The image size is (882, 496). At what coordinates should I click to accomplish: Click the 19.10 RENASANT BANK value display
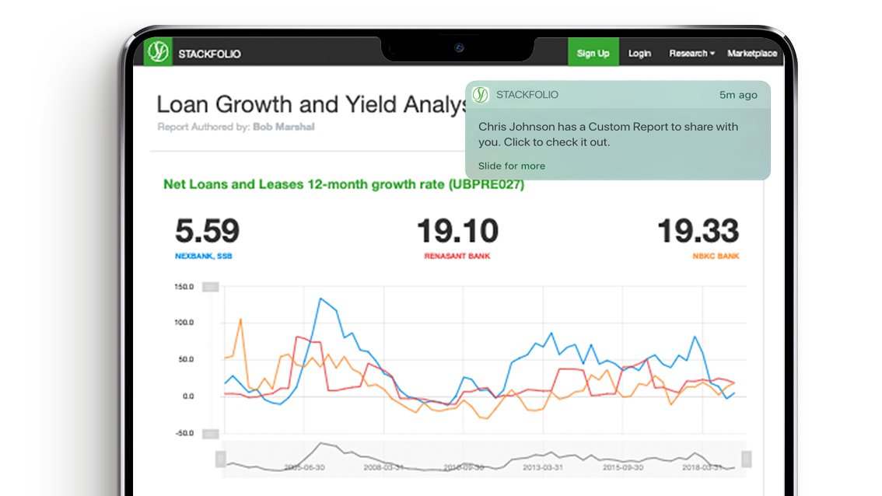[458, 231]
